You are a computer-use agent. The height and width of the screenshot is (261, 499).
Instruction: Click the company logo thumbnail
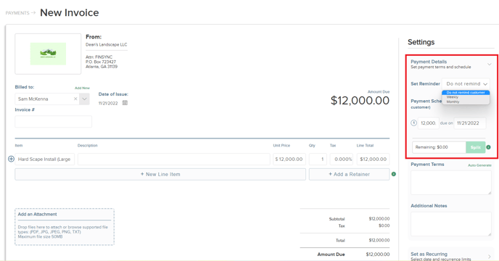48,54
